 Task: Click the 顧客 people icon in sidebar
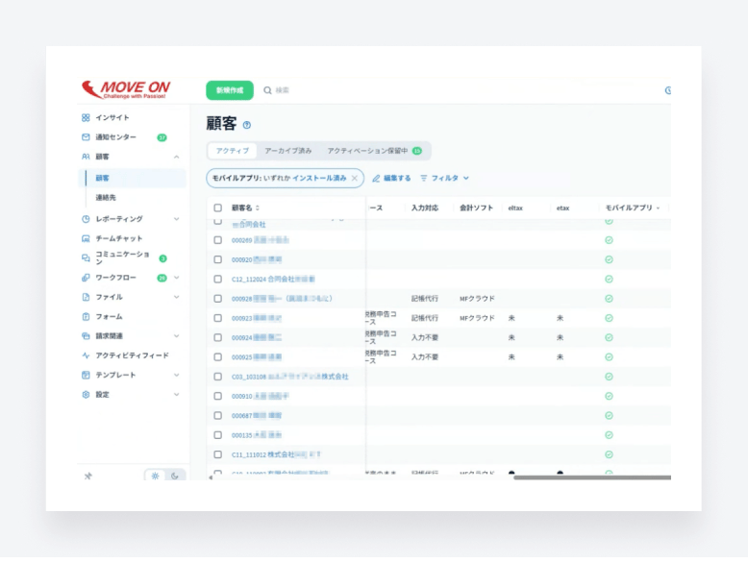[x=86, y=157]
